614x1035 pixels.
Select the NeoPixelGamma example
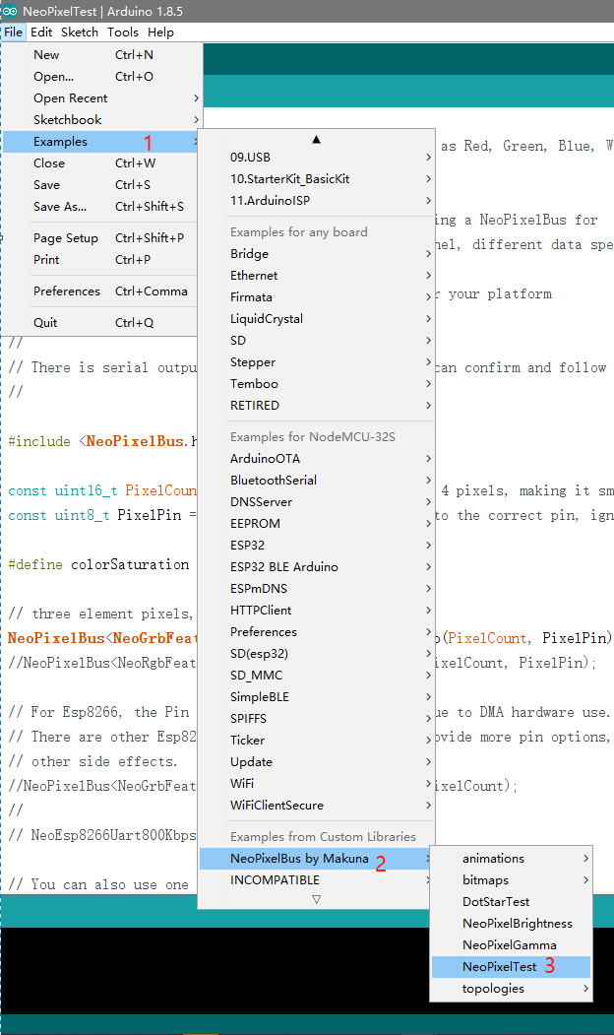(509, 945)
